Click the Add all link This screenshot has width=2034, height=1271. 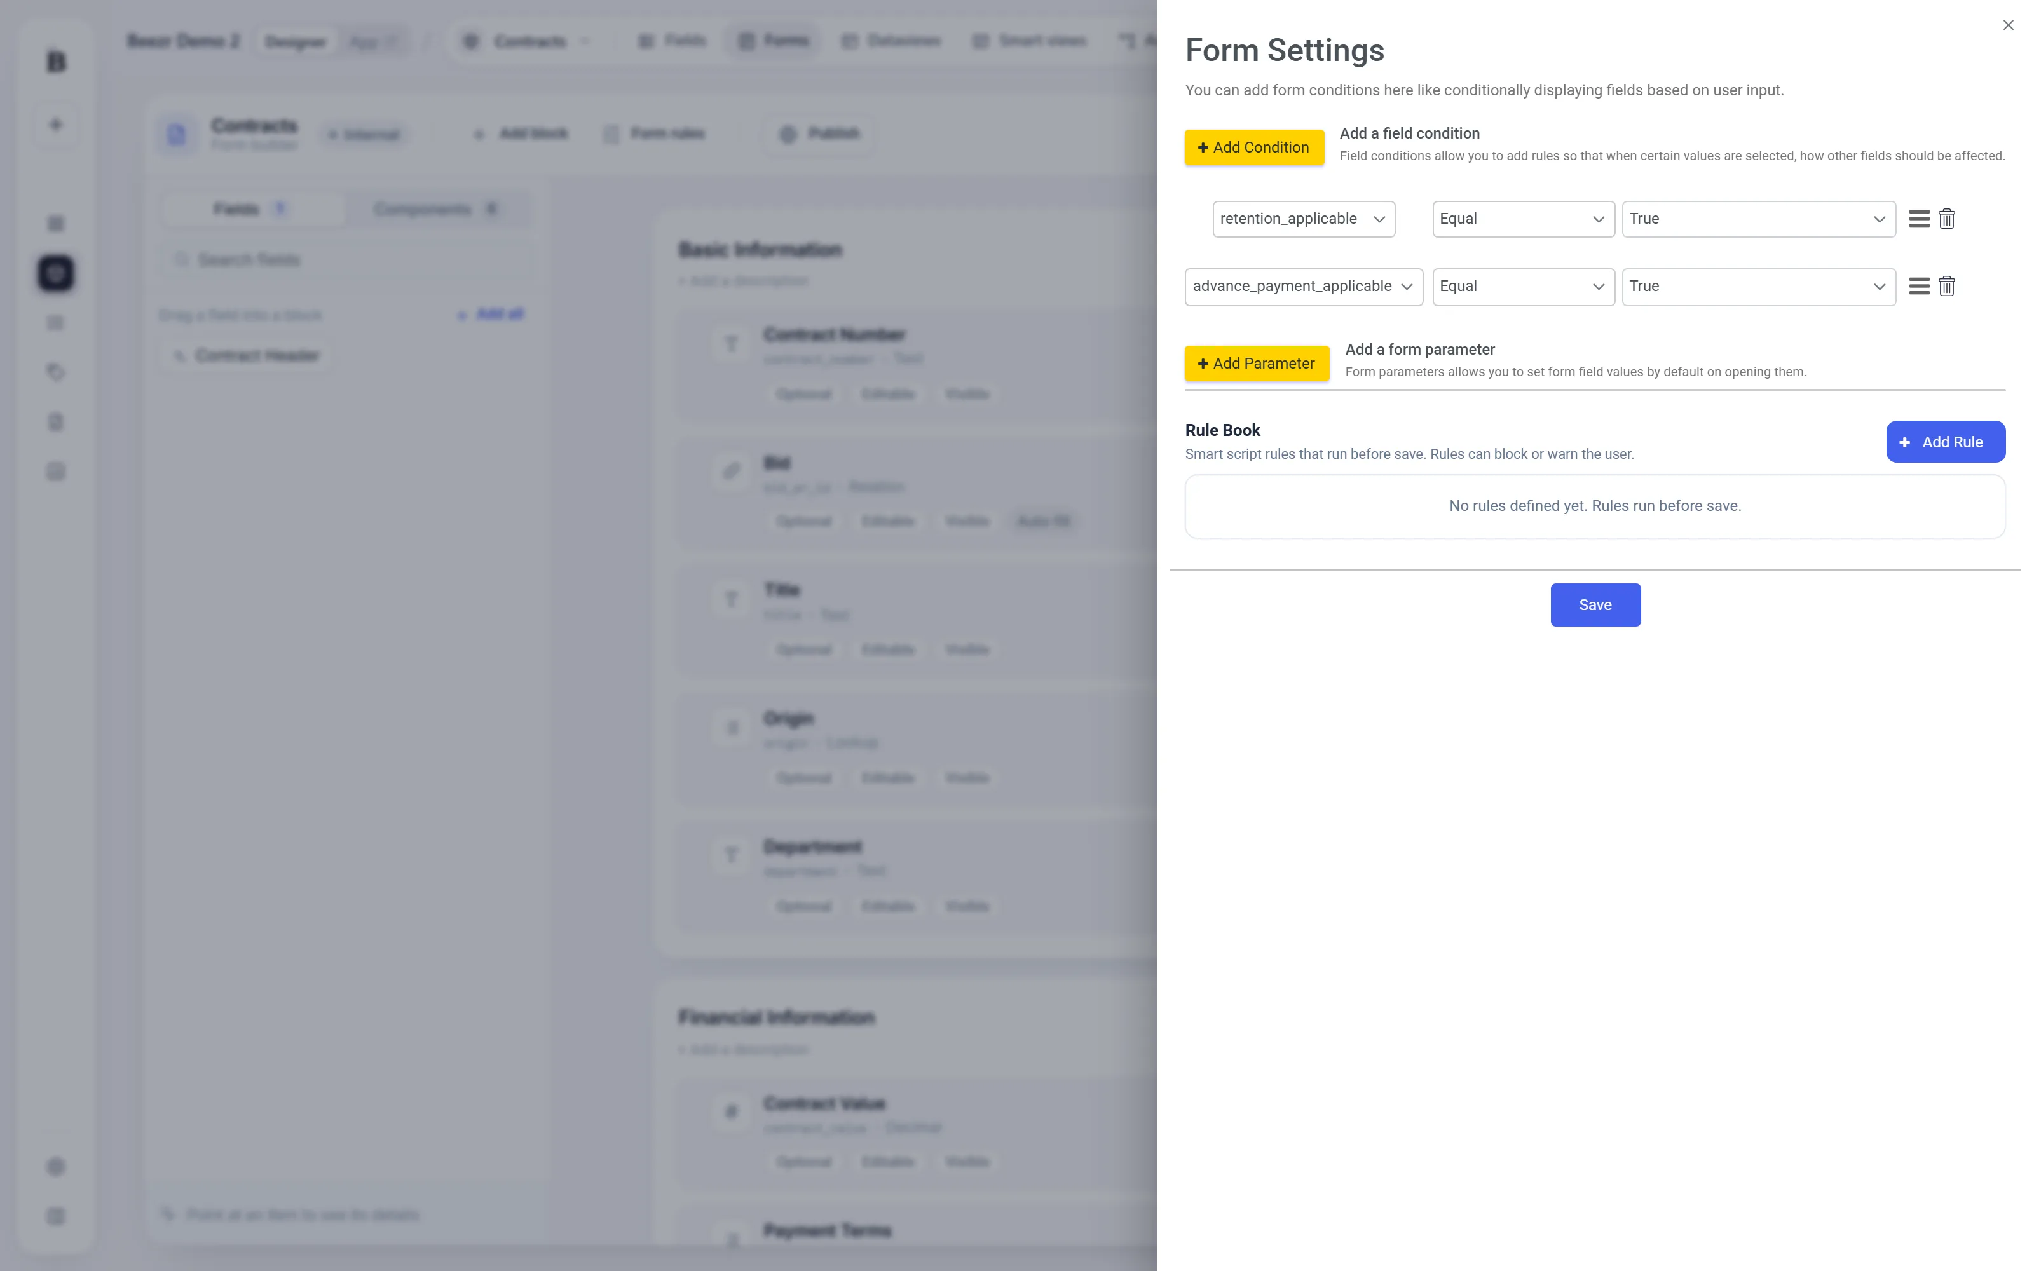tap(491, 315)
